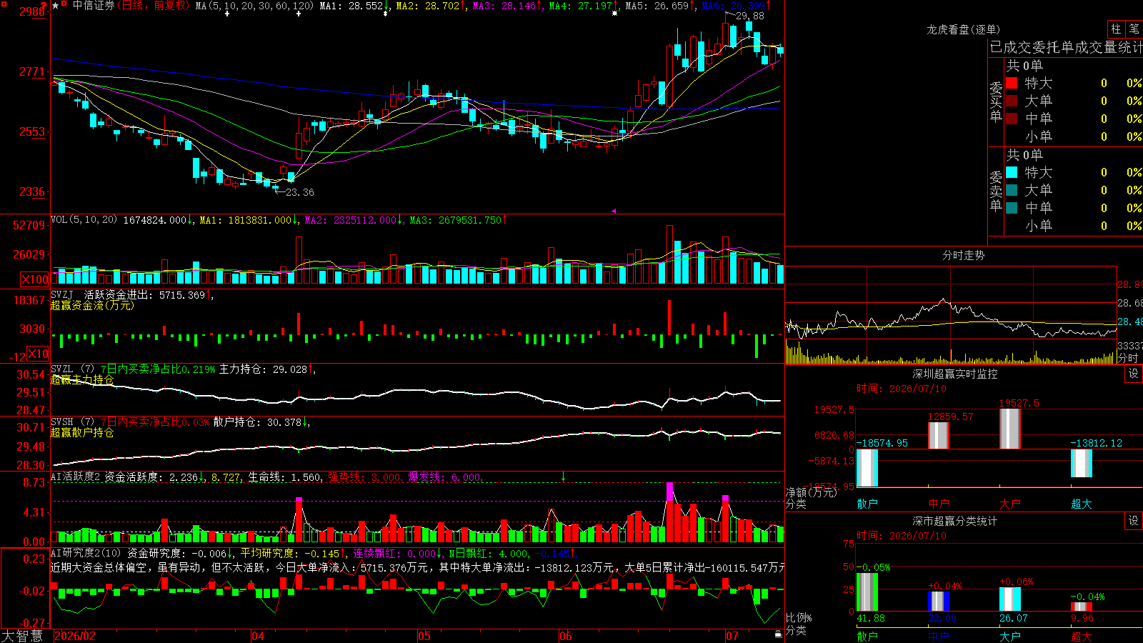Viewport: 1143px width, 643px height.
Task: Select the 中信证券 stock name title
Action: 94,6
